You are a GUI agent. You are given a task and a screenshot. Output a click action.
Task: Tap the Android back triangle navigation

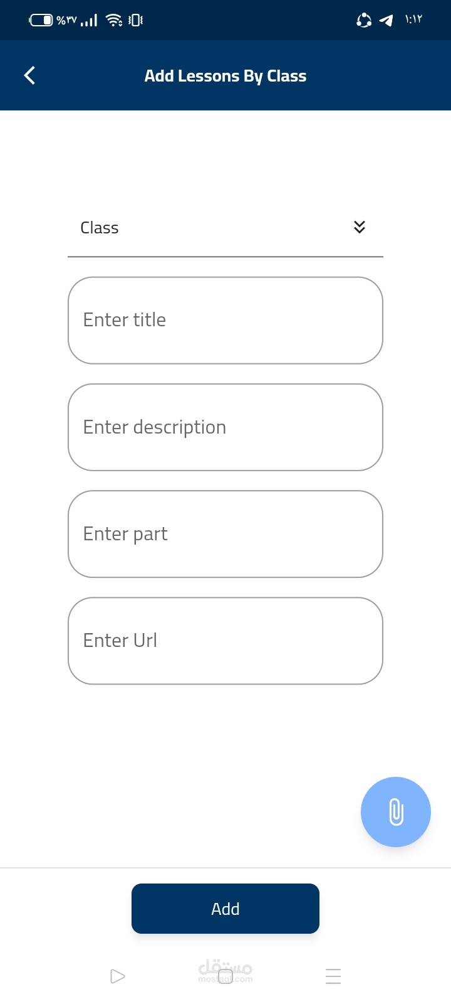(117, 976)
